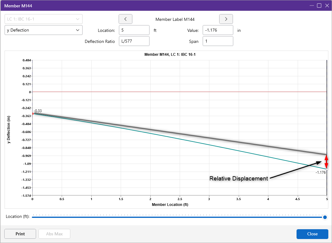The image size is (332, 243).
Task: Click the Deflection Ratio field showing L/577
Action: pos(134,41)
